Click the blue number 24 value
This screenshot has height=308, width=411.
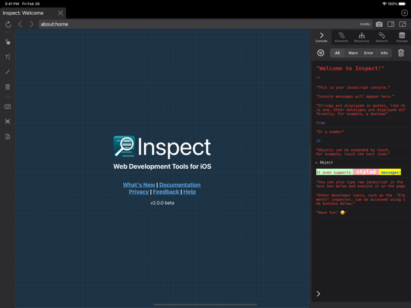(x=318, y=141)
